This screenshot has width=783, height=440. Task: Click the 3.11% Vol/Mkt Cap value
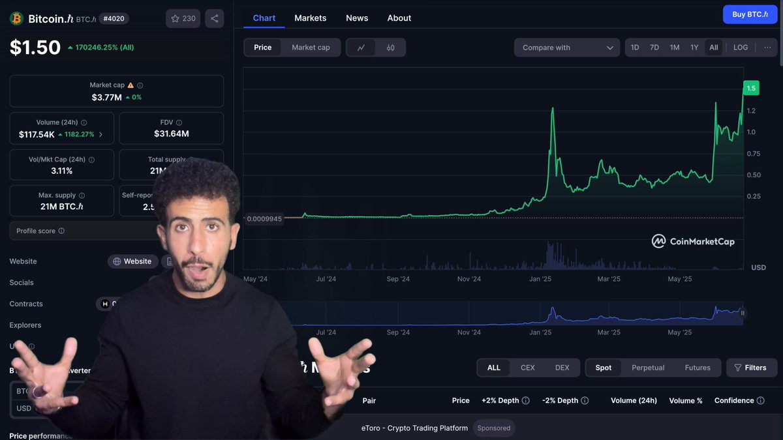[61, 171]
